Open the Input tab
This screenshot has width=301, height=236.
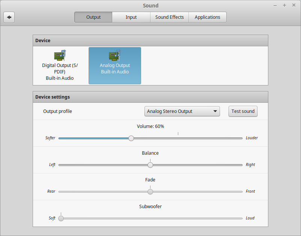click(131, 17)
